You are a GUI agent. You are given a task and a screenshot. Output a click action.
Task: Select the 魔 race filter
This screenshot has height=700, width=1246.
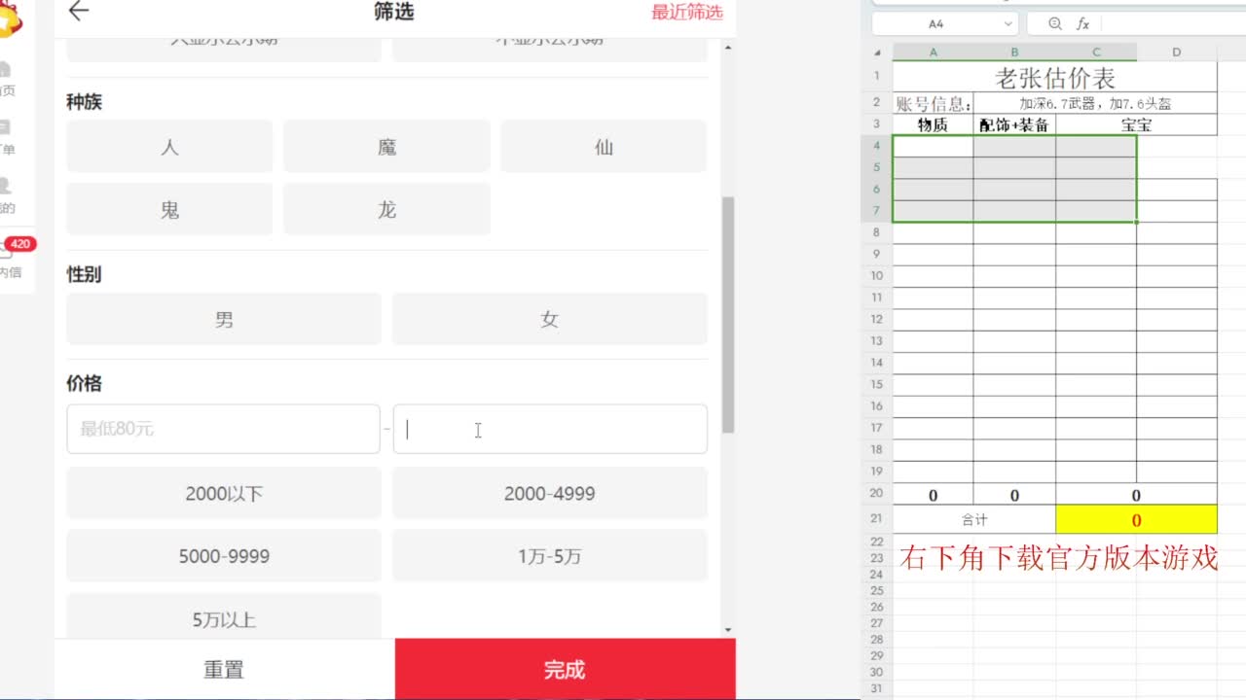tap(386, 147)
